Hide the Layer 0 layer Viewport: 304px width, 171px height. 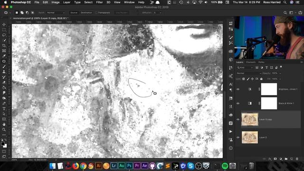(238, 137)
